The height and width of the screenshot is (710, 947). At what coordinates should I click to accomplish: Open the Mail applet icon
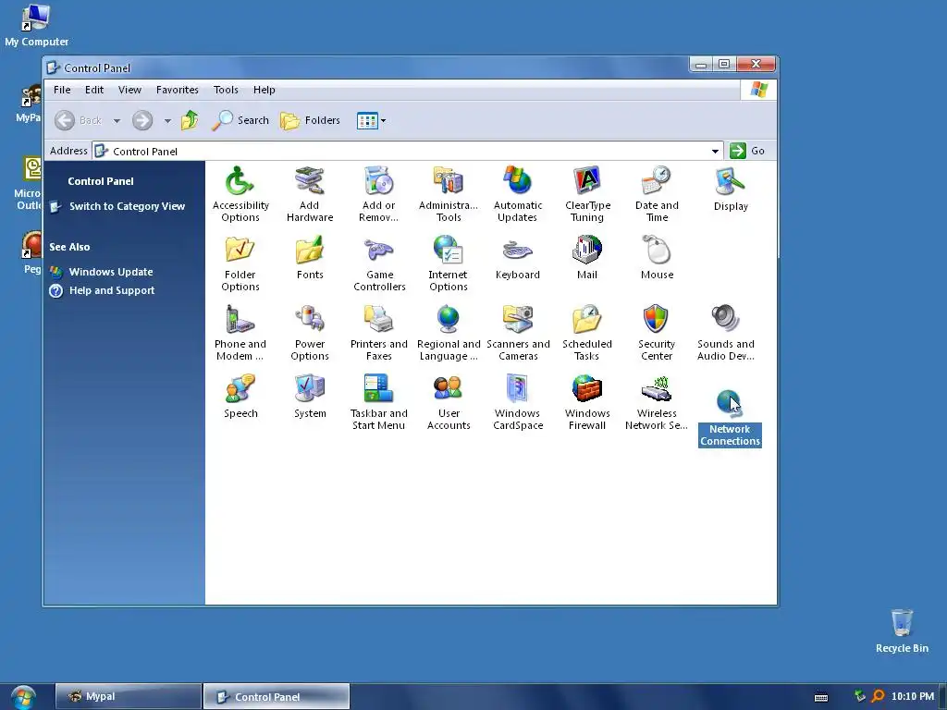point(587,259)
